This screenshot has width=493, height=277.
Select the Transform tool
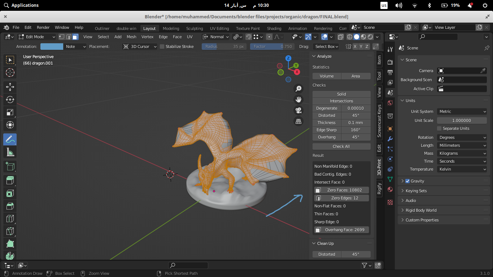[10, 125]
